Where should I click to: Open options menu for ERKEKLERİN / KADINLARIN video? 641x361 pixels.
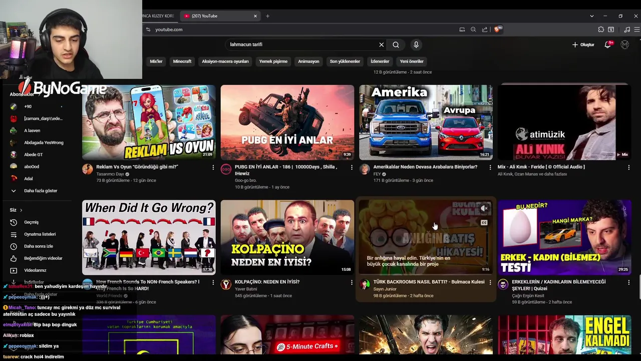(629, 282)
